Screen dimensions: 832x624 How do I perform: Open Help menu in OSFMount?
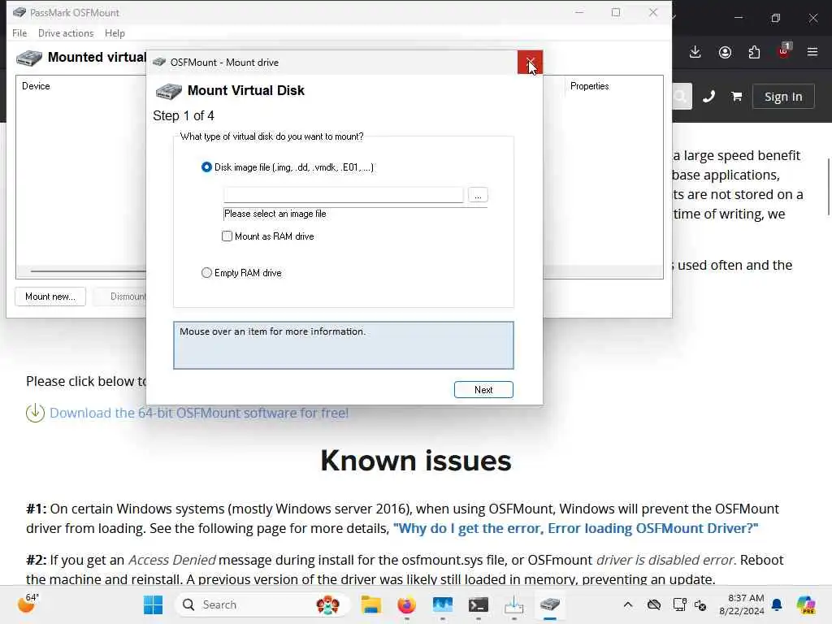(x=115, y=32)
